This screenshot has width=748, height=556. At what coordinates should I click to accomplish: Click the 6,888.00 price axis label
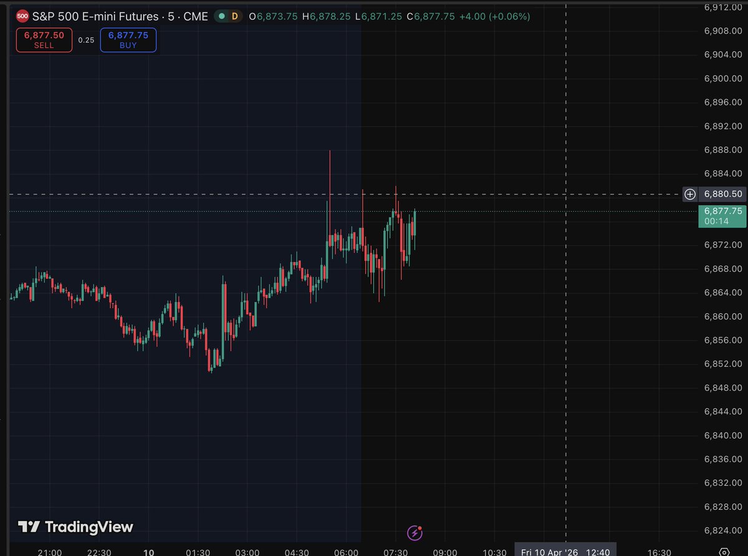723,150
